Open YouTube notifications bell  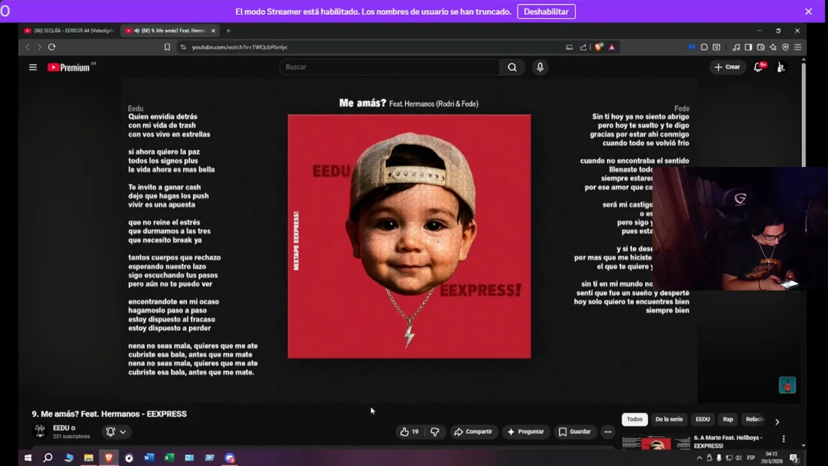point(759,67)
